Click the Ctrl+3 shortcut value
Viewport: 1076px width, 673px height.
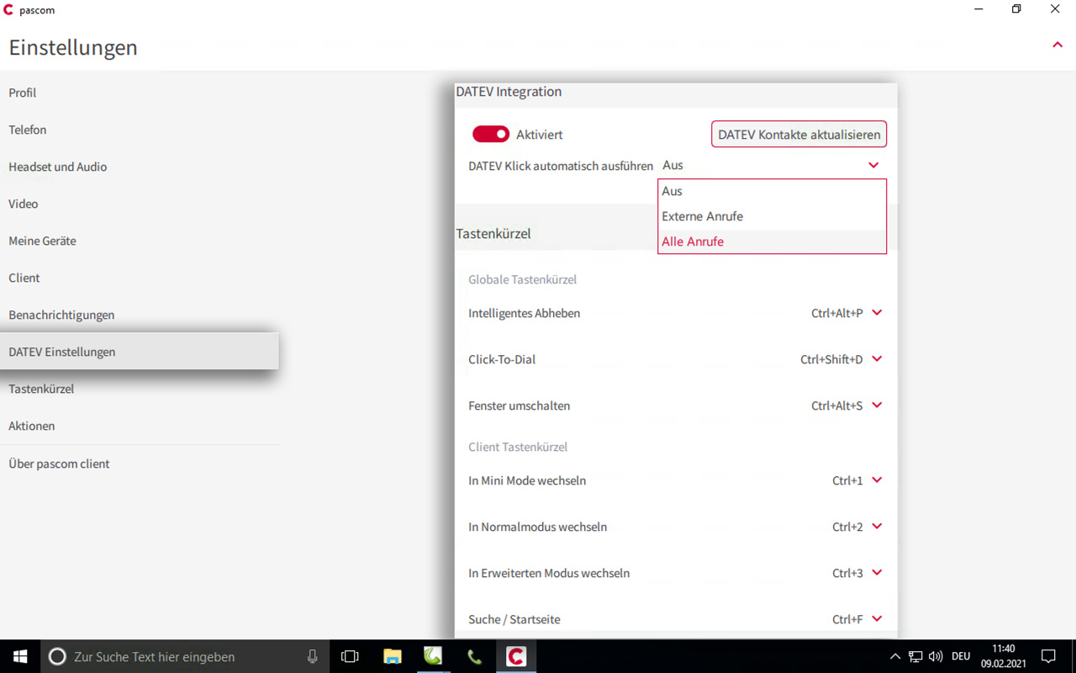pos(847,573)
